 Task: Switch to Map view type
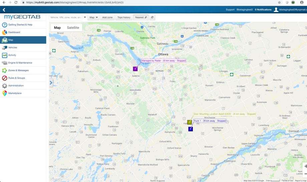(57, 28)
